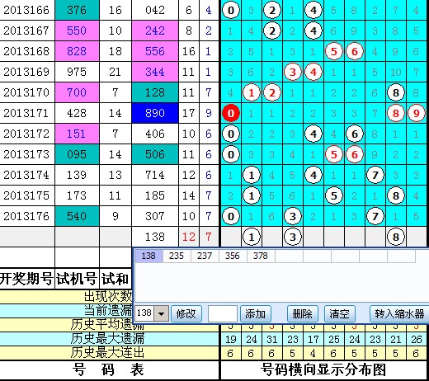429x381 pixels.
Task: Select the 356 entry in the number list
Action: (x=233, y=256)
